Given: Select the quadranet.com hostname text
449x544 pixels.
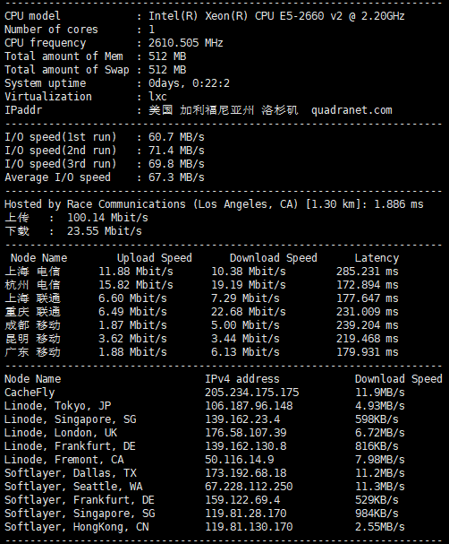Looking at the screenshot, I should coord(352,110).
